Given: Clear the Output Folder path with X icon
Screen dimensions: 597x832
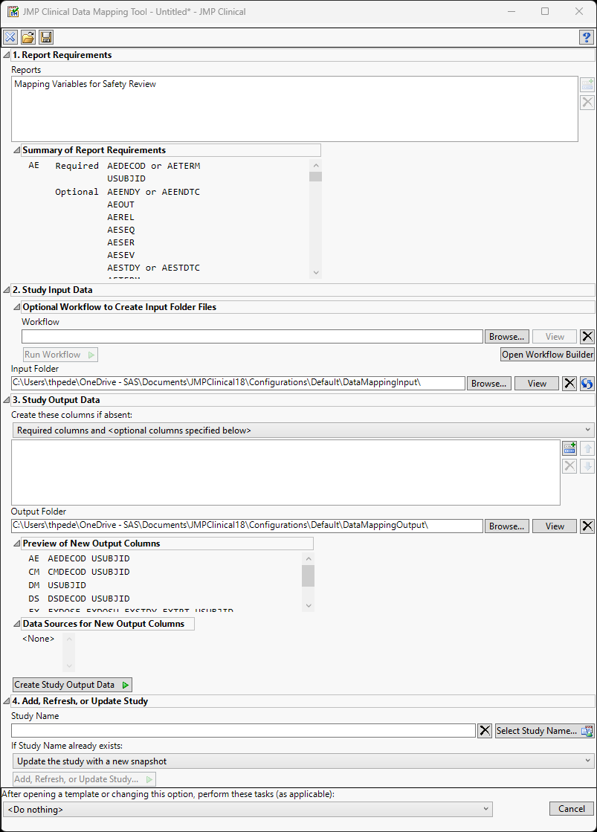Looking at the screenshot, I should 587,526.
